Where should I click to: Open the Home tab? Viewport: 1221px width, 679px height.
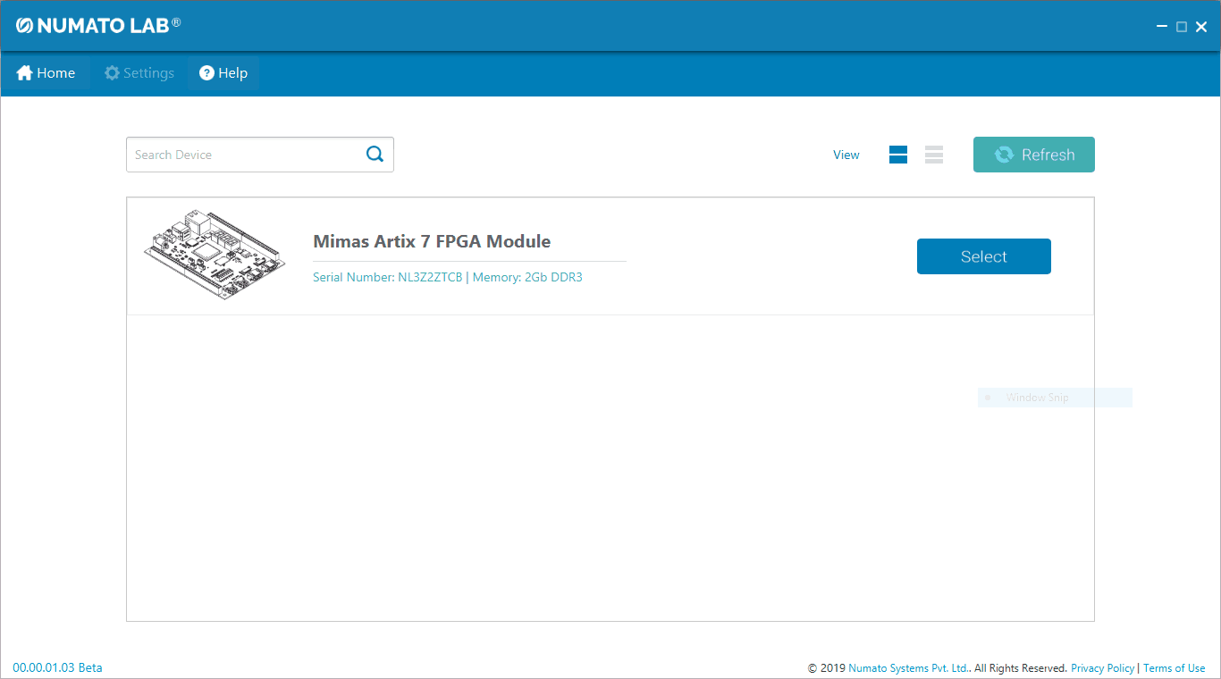[x=46, y=73]
